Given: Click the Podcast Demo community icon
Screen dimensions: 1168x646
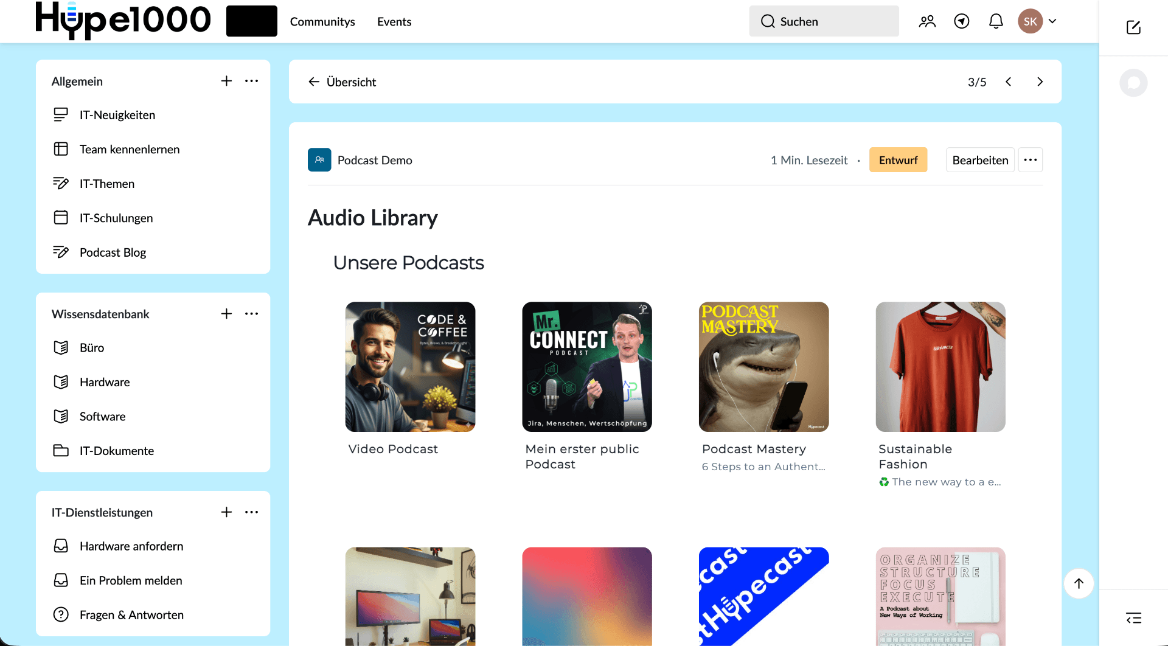Looking at the screenshot, I should pyautogui.click(x=319, y=160).
